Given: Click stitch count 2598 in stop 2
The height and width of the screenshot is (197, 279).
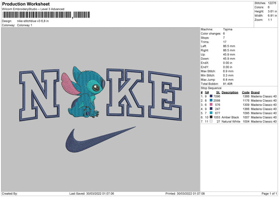Looking at the screenshot, I should [x=217, y=101].
